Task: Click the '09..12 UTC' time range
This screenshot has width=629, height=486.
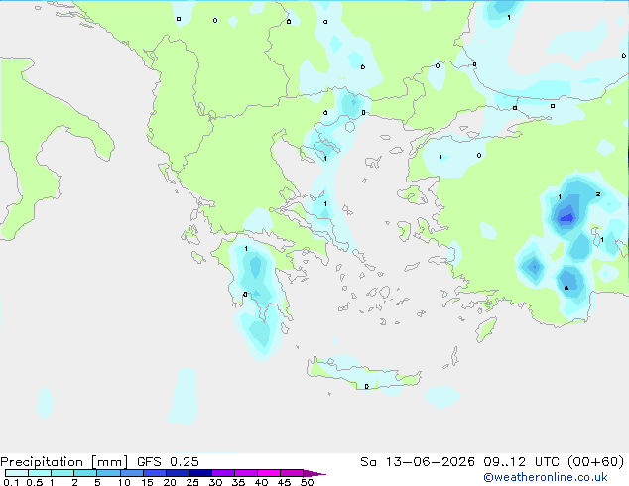Action: (x=521, y=462)
